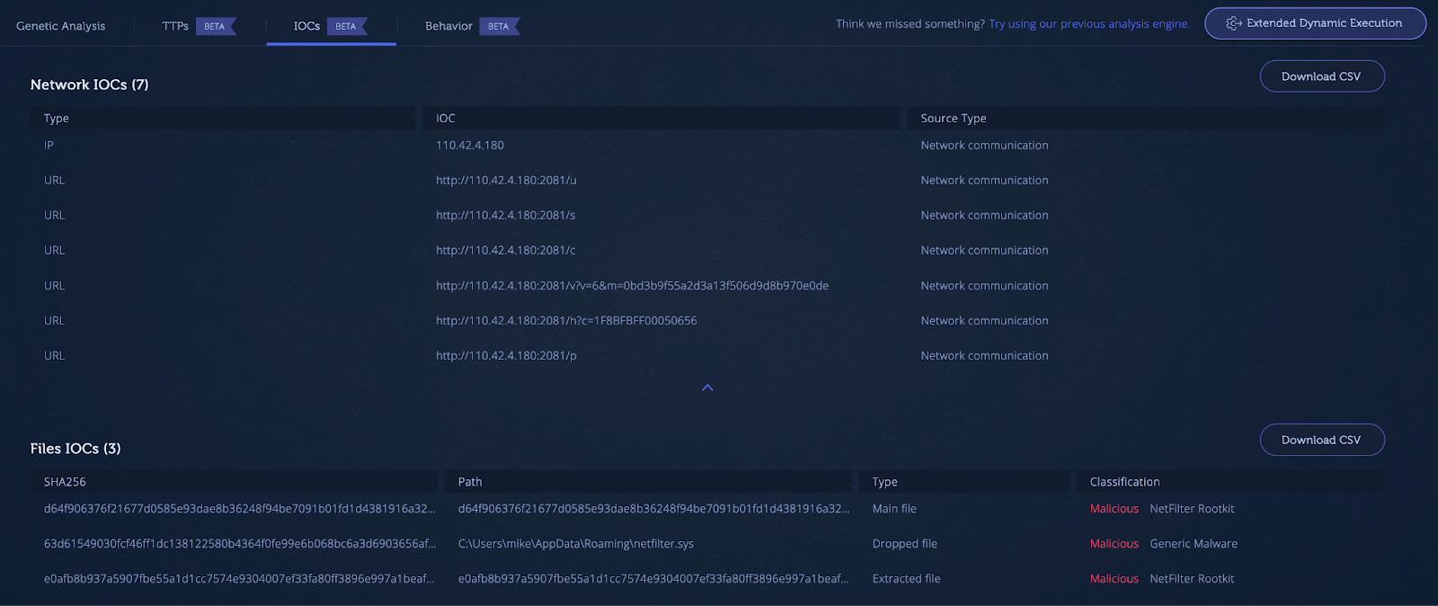The width and height of the screenshot is (1438, 606).
Task: Click the previous analysis engine link
Action: click(x=1088, y=24)
